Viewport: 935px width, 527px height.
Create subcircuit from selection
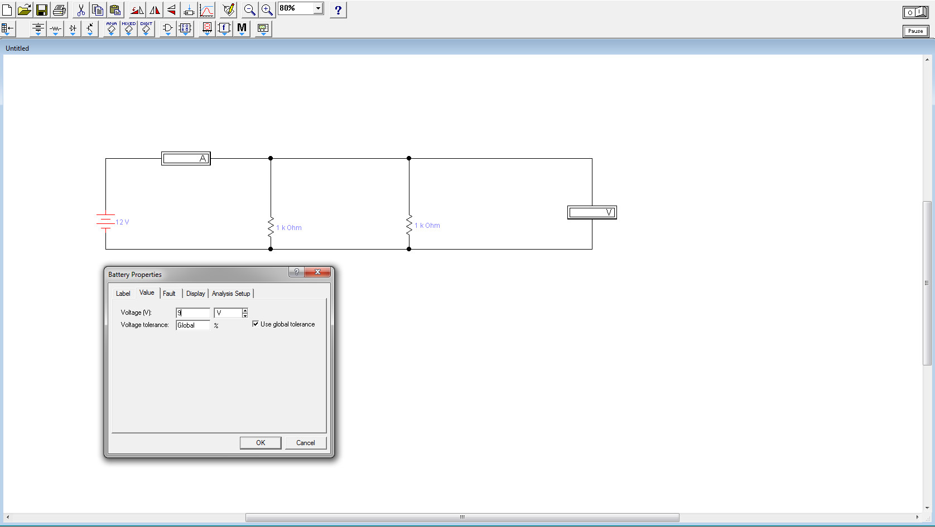coord(189,9)
